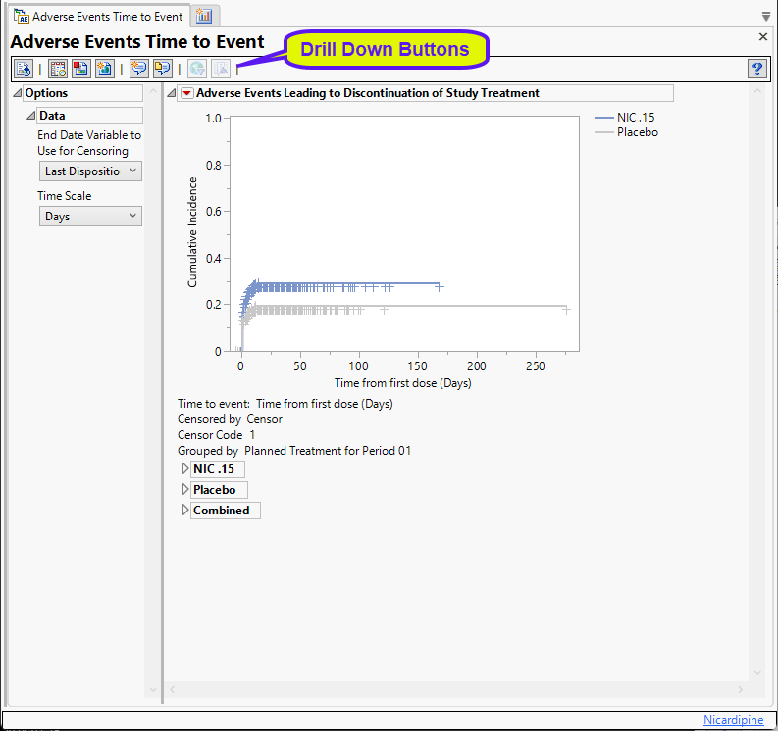Screen dimensions: 778x731
Task: Open the tab list dropdown arrow at top right
Action: 766,17
